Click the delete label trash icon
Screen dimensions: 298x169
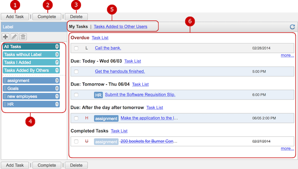pyautogui.click(x=23, y=37)
